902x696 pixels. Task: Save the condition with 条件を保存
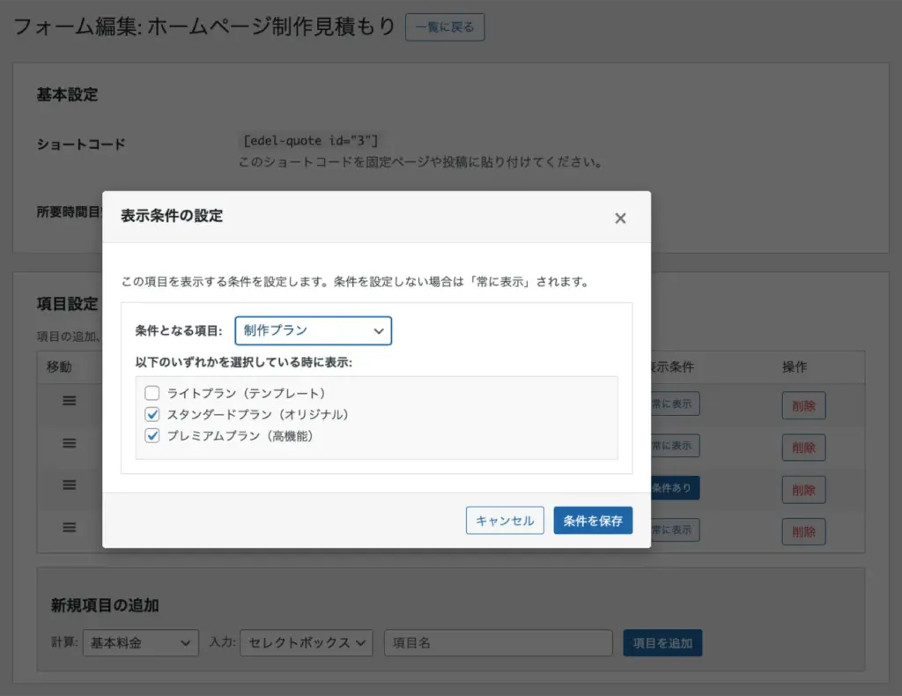[x=593, y=521]
